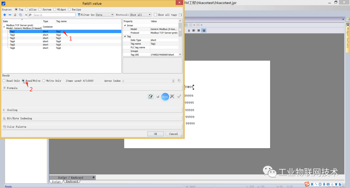Enable the Show all tags checkbox
Screen dimensions: 350x188
(155, 15)
